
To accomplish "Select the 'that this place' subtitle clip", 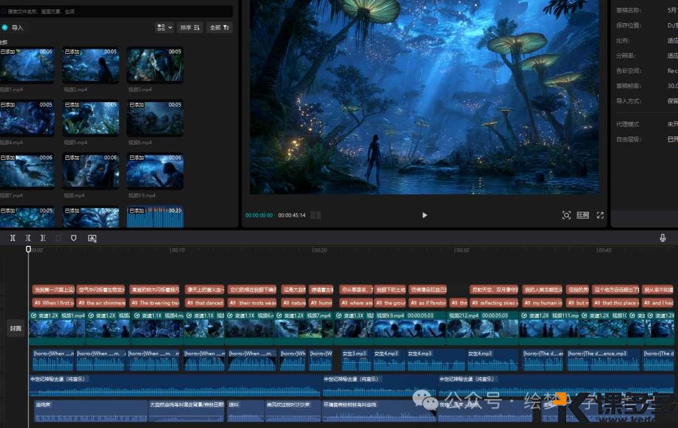I will [616, 303].
